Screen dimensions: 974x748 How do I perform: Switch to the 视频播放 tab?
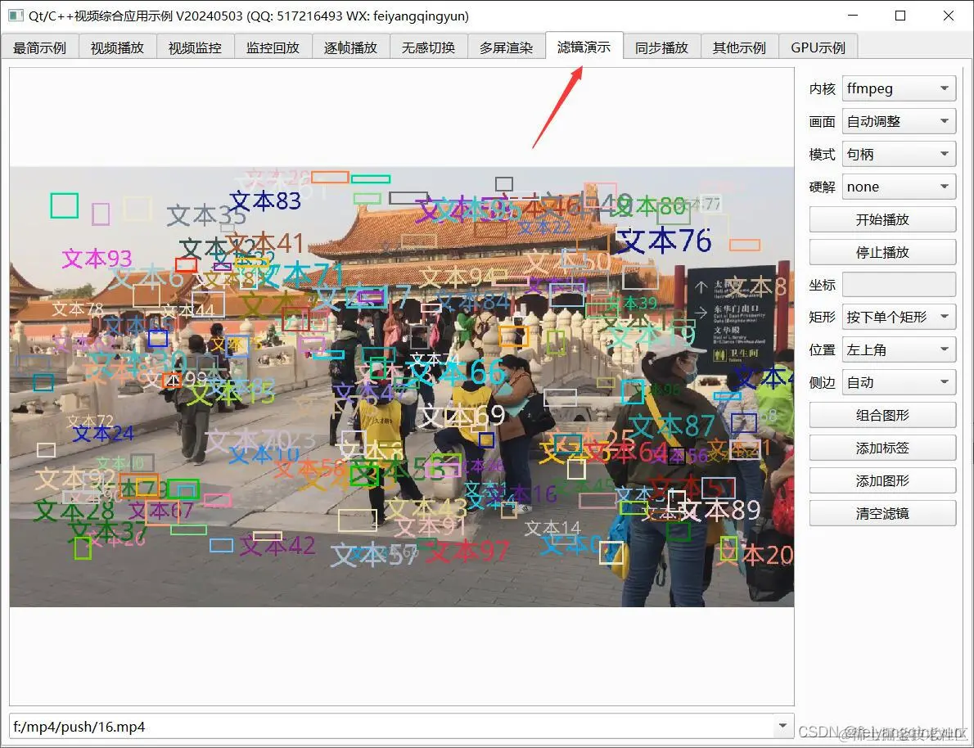[116, 47]
